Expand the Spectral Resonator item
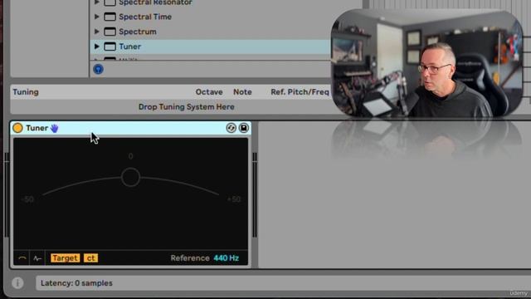The image size is (531, 299). pos(96,2)
